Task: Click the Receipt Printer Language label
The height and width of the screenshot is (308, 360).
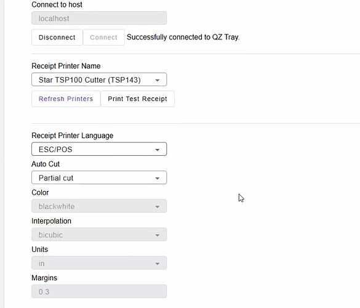Action: (x=73, y=136)
